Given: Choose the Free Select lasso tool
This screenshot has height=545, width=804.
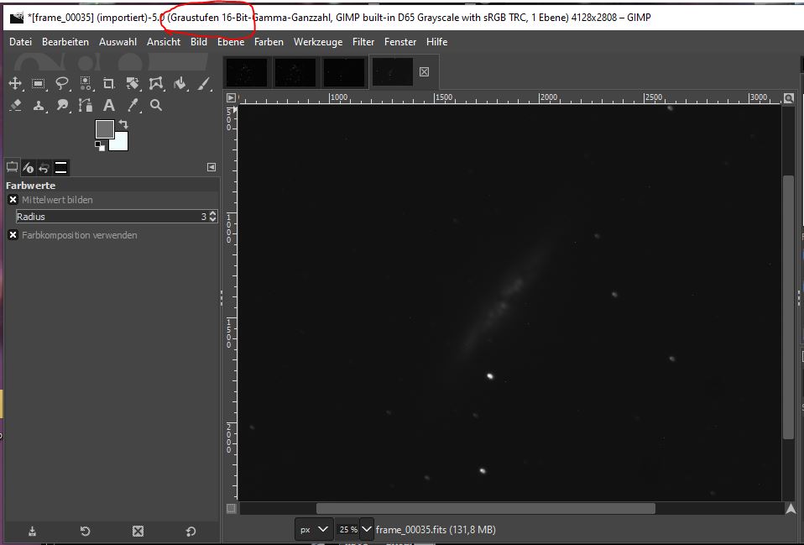Looking at the screenshot, I should tap(62, 84).
